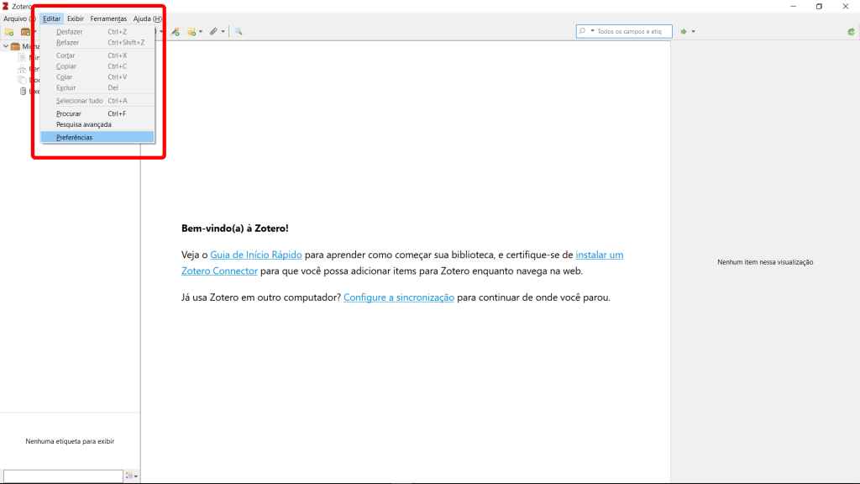This screenshot has height=484, width=860.
Task: Open the new note toolbar button
Action: click(193, 32)
